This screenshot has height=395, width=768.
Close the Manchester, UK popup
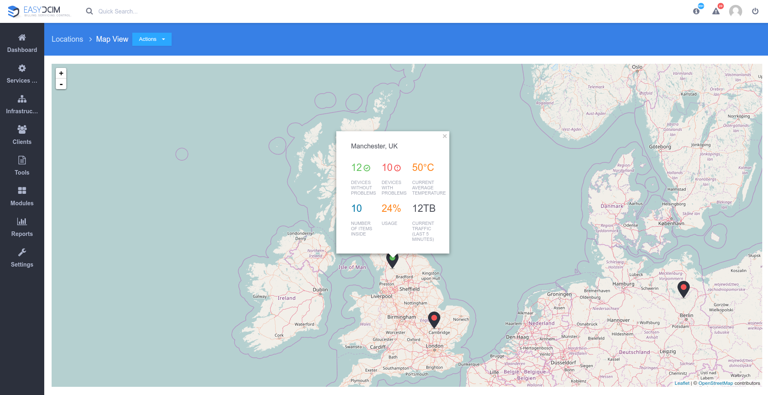[x=445, y=136]
